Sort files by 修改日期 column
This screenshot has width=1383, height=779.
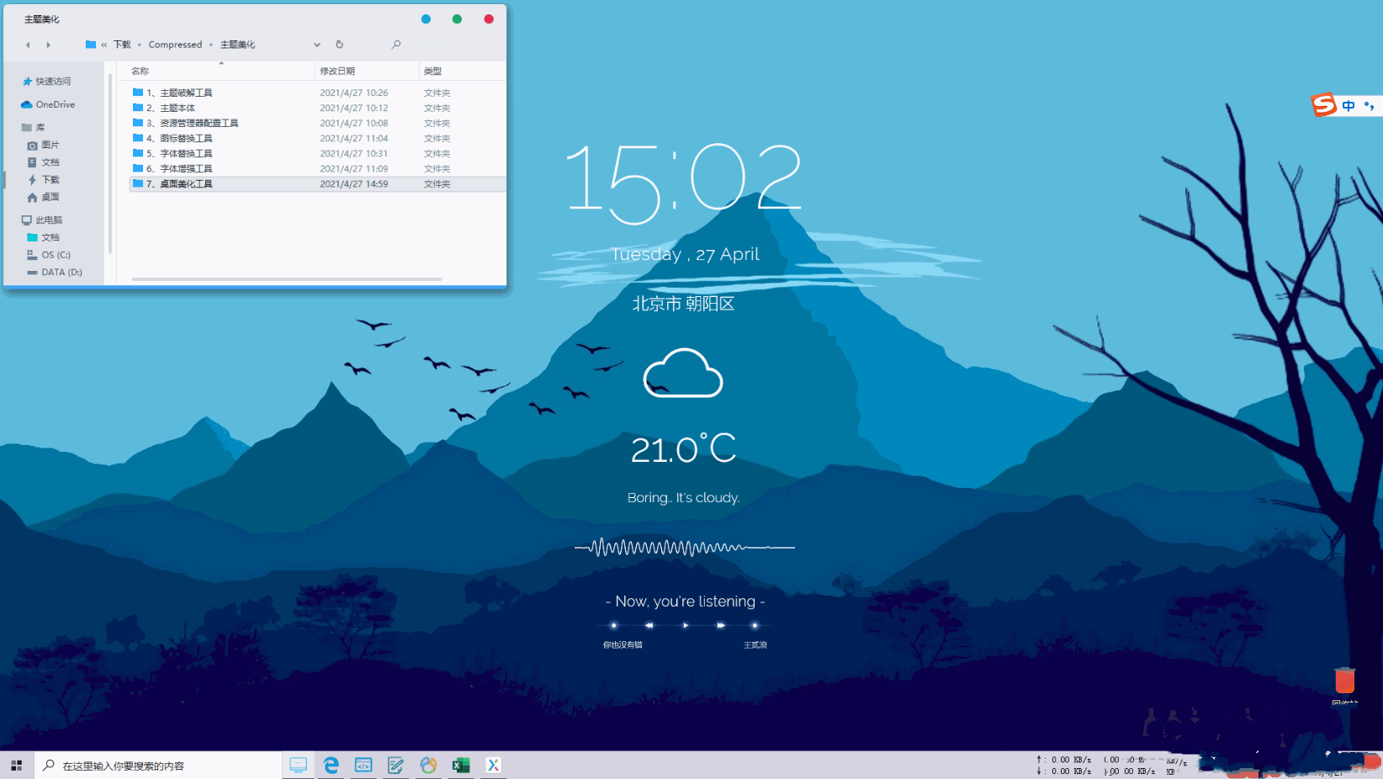(x=337, y=71)
